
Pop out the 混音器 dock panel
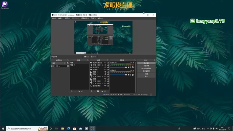(x=135, y=60)
